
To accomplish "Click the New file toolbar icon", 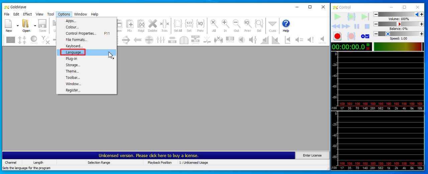I will (9, 24).
